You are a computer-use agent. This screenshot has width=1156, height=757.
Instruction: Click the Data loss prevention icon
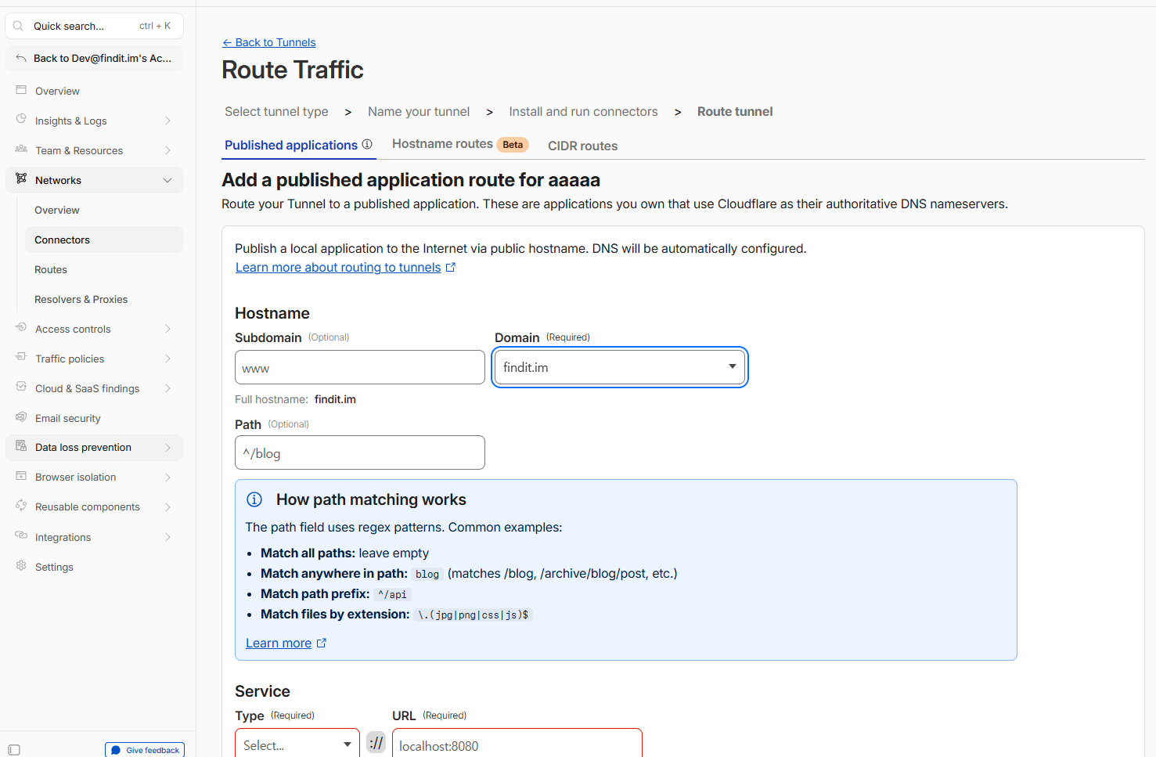(x=21, y=446)
